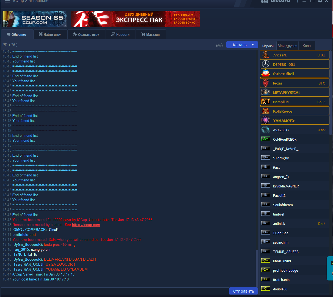Screen dimensions: 333x297
Task: Expand the Каналы channels dropdown
Action: click(x=242, y=45)
